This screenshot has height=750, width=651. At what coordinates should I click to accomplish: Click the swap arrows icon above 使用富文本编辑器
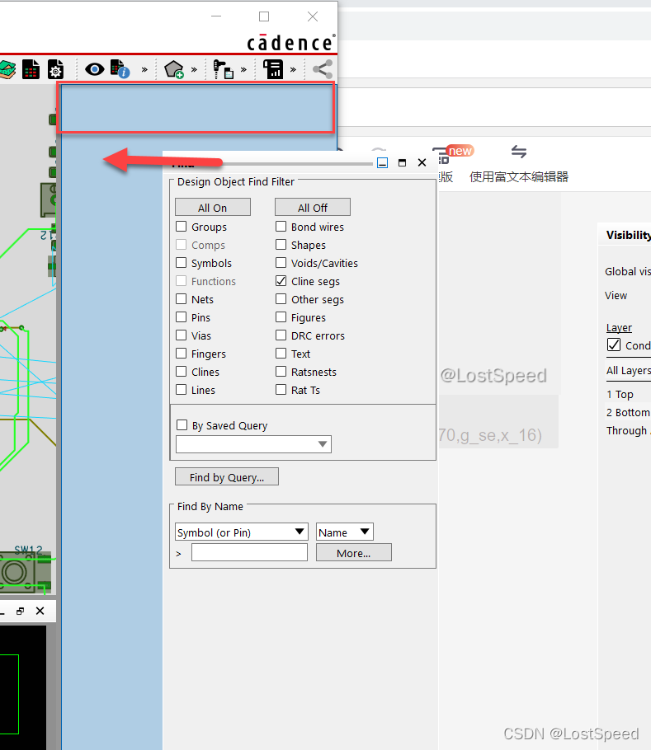point(519,152)
